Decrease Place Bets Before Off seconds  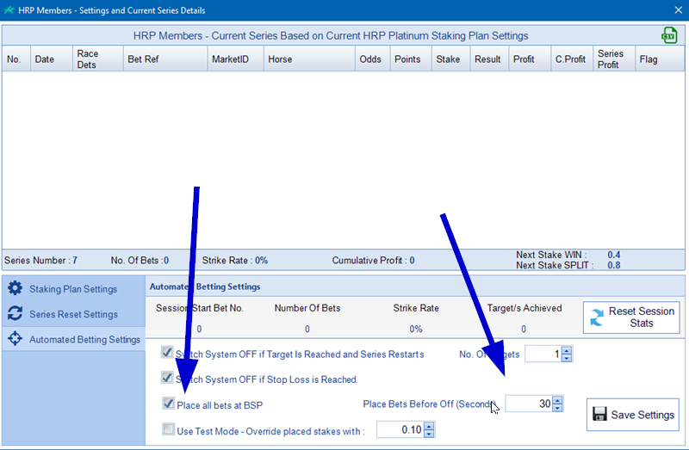(x=557, y=408)
